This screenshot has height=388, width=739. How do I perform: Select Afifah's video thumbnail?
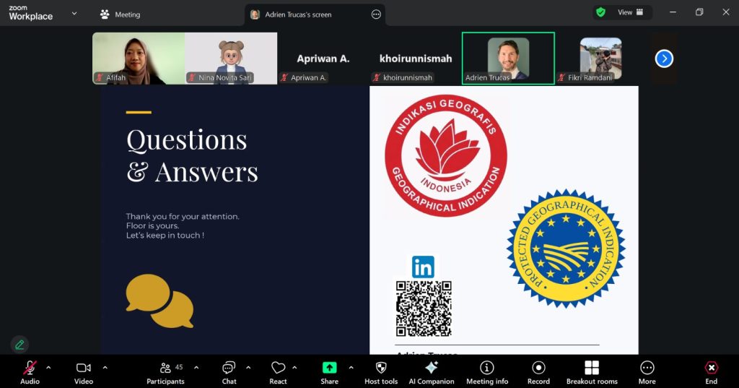139,59
